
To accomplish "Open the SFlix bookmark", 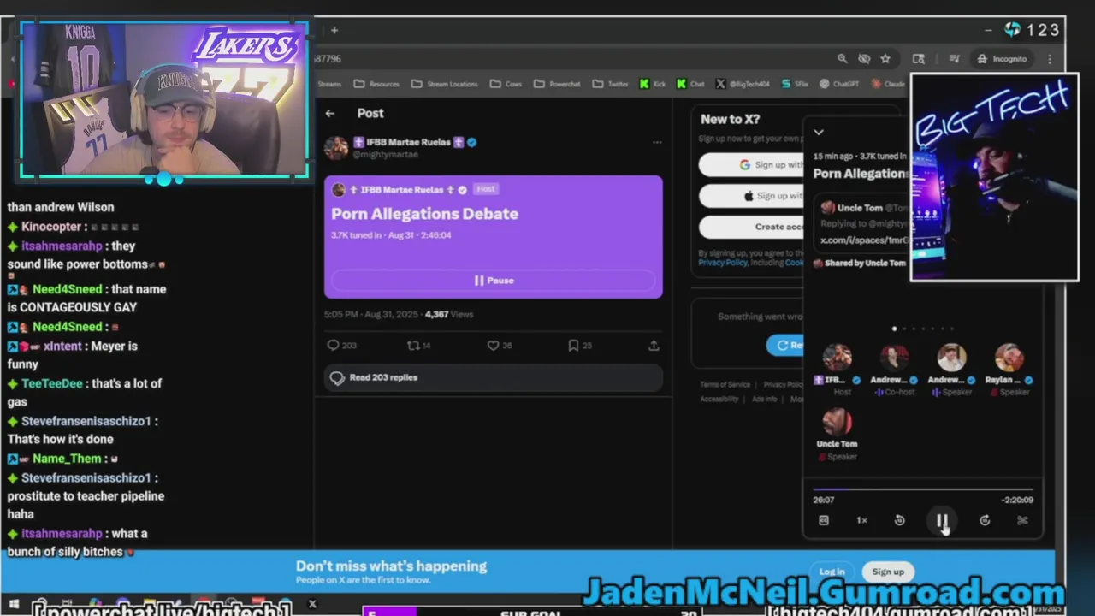I will [x=795, y=84].
